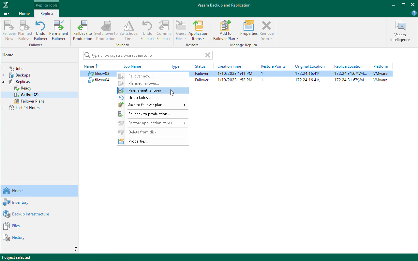418x261 pixels.
Task: Expand the Last 24 Hours tree node
Action: coord(4,108)
